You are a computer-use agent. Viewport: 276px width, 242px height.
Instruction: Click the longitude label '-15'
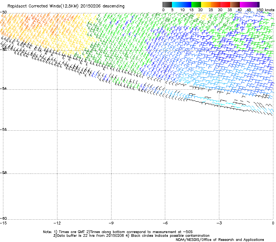point(3,223)
